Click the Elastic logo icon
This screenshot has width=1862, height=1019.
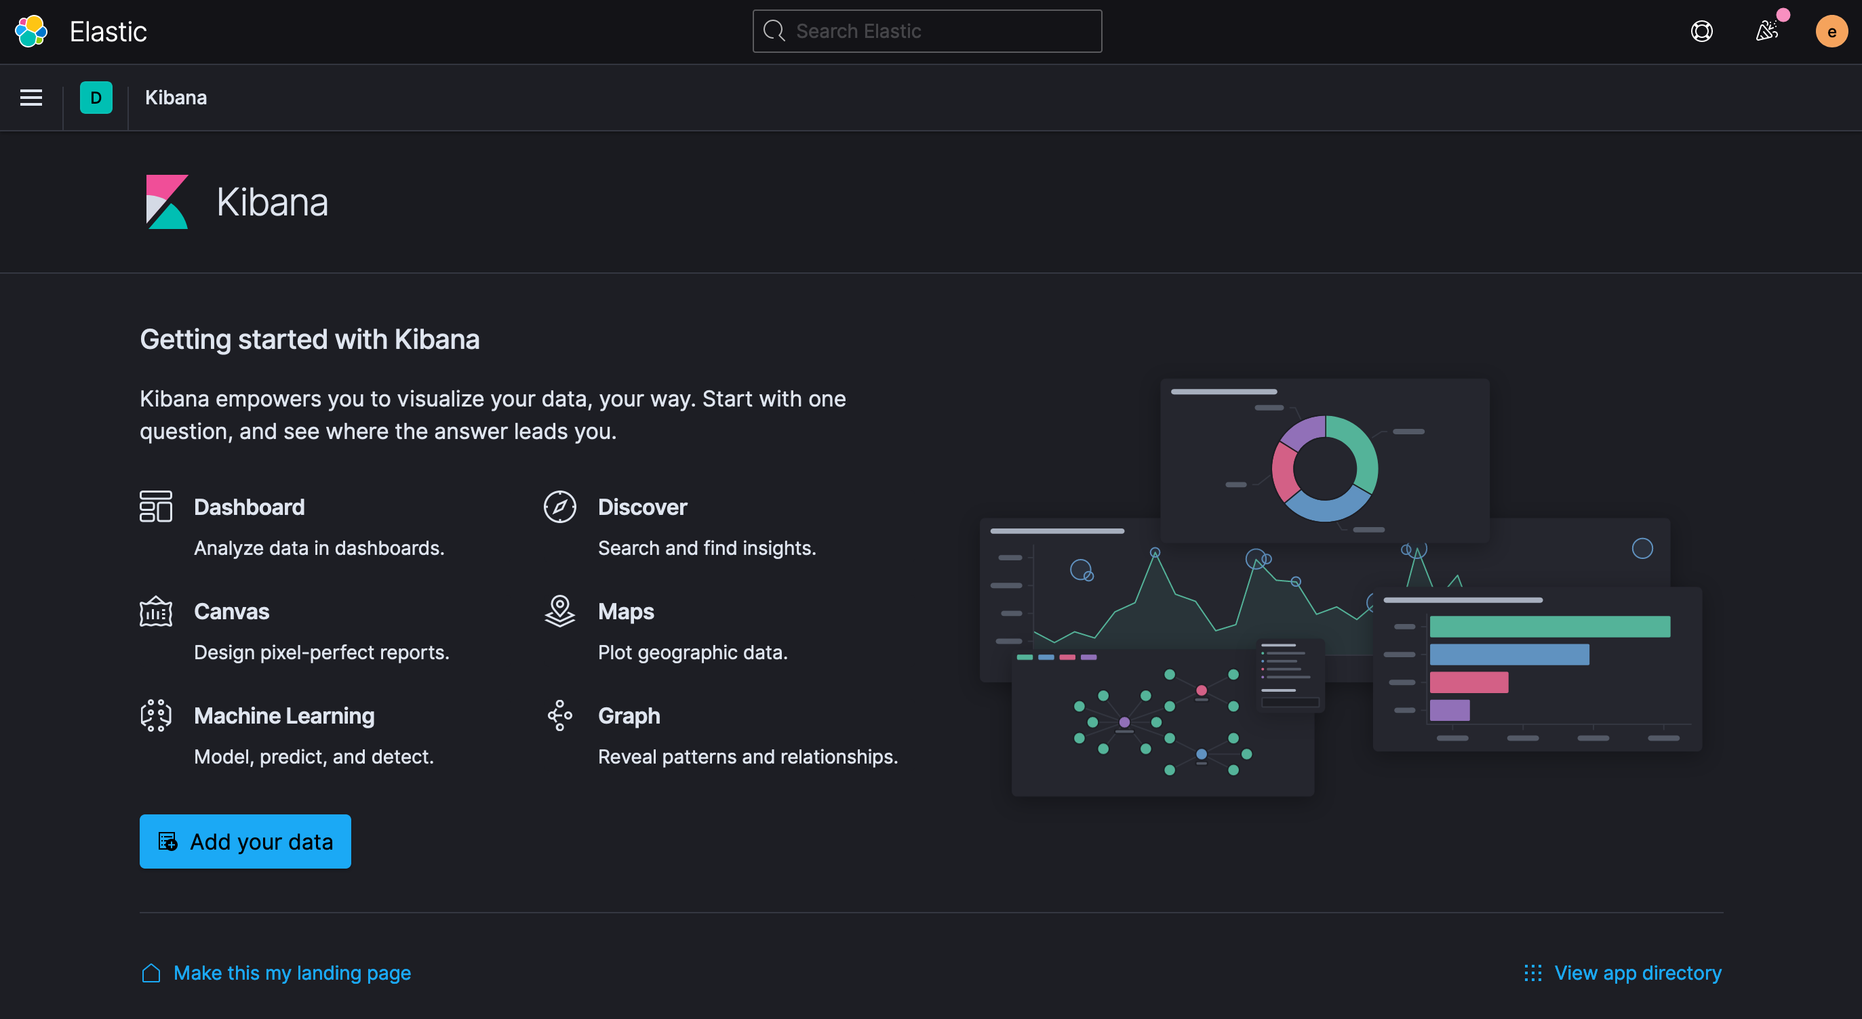coord(31,31)
